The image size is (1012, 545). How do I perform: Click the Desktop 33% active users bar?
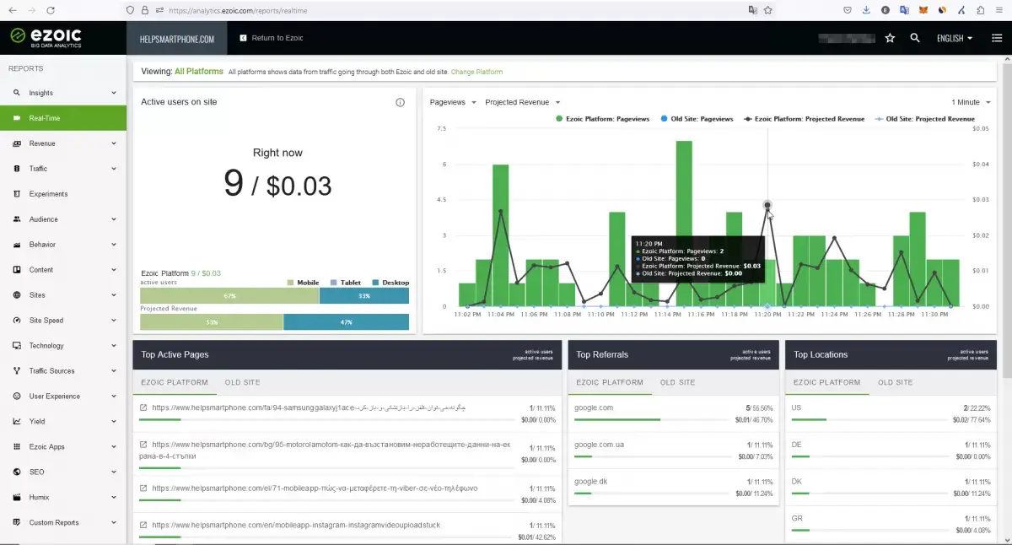click(364, 295)
